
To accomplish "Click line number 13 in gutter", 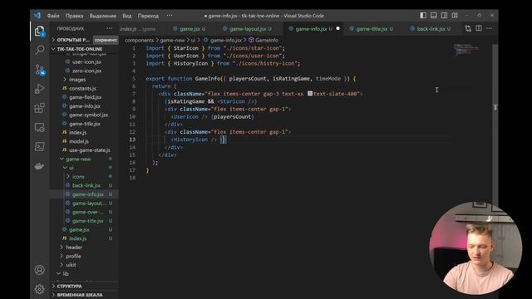I will (132, 140).
